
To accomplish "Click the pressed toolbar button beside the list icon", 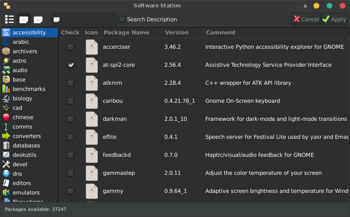I will (24, 20).
